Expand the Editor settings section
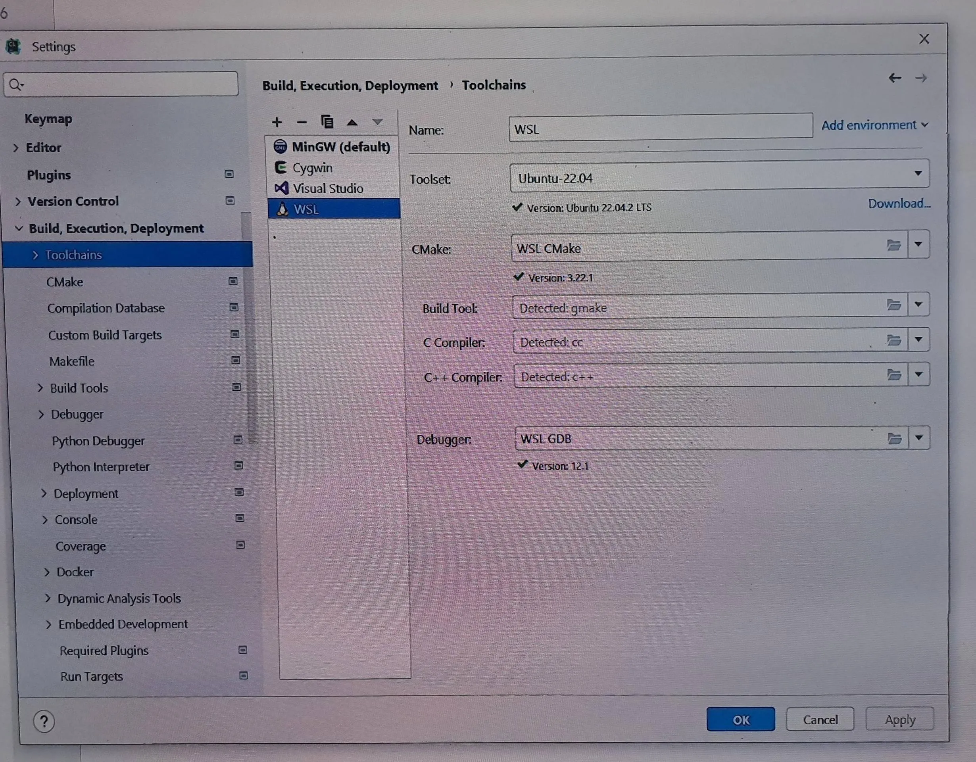976x762 pixels. (16, 148)
